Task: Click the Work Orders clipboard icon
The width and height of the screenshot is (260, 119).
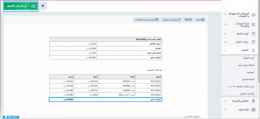Action: tap(253, 34)
